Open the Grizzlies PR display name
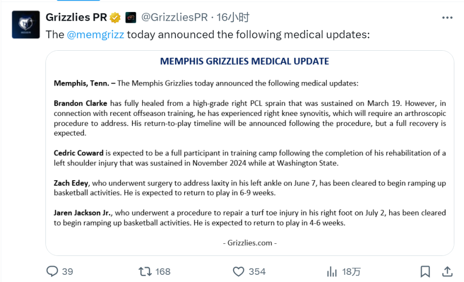The image size is (464, 282). pos(76,17)
